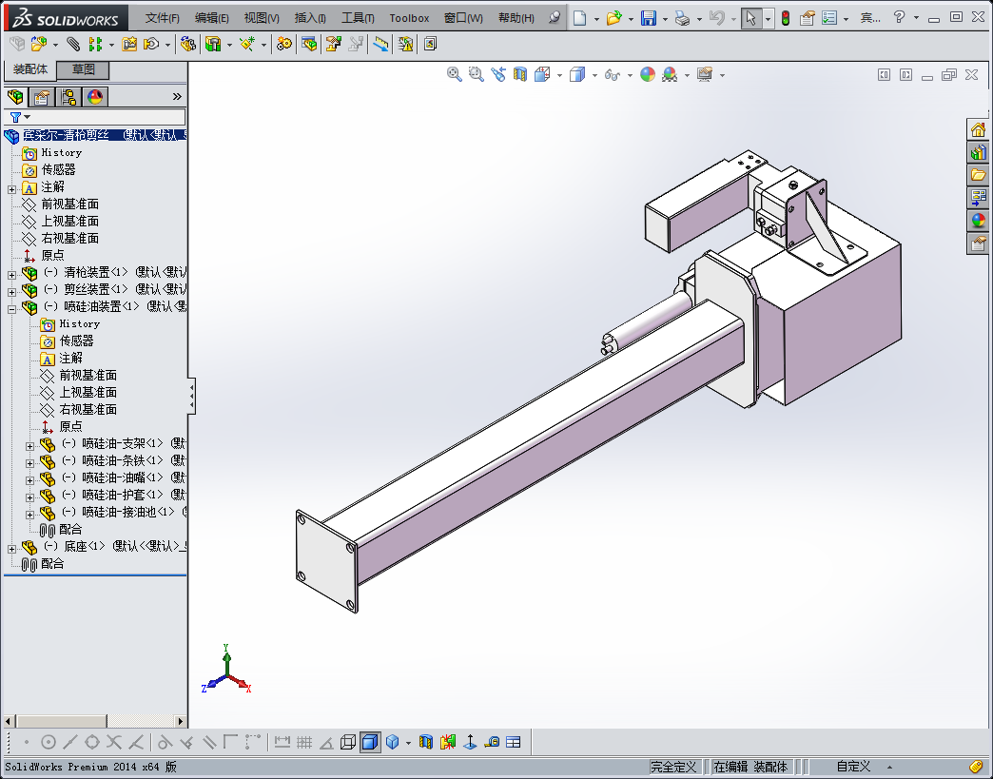993x779 pixels.
Task: Click the Section View icon
Action: (x=520, y=75)
